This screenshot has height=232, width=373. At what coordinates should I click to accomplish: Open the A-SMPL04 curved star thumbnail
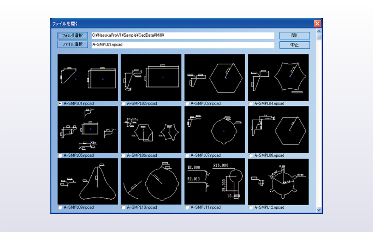278,77
